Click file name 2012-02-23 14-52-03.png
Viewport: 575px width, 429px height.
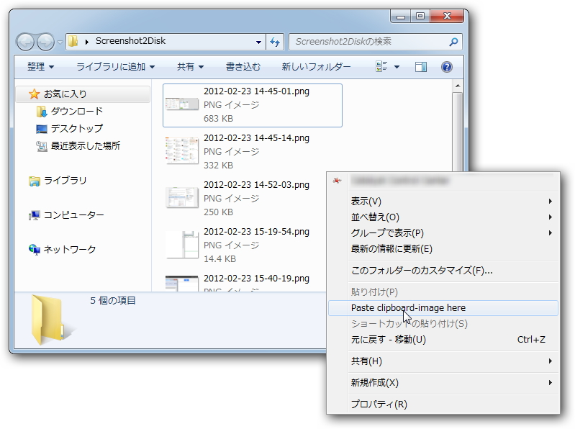coord(256,185)
